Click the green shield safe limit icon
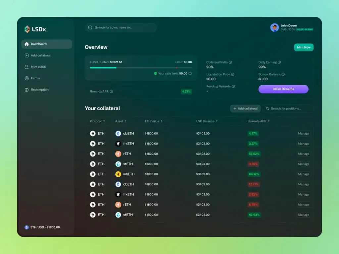 click(x=156, y=73)
